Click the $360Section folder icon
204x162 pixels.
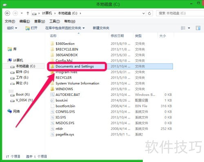click(52, 44)
